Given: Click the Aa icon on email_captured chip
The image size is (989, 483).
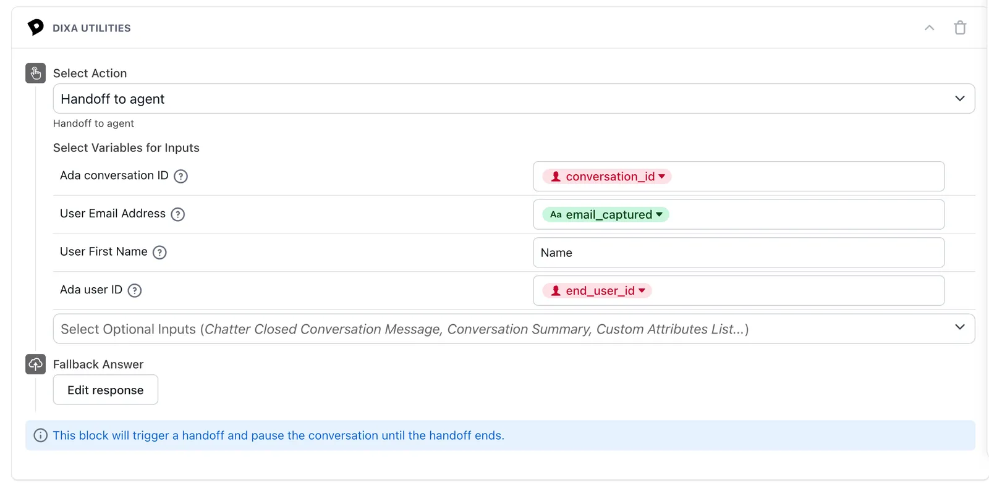Looking at the screenshot, I should 556,215.
